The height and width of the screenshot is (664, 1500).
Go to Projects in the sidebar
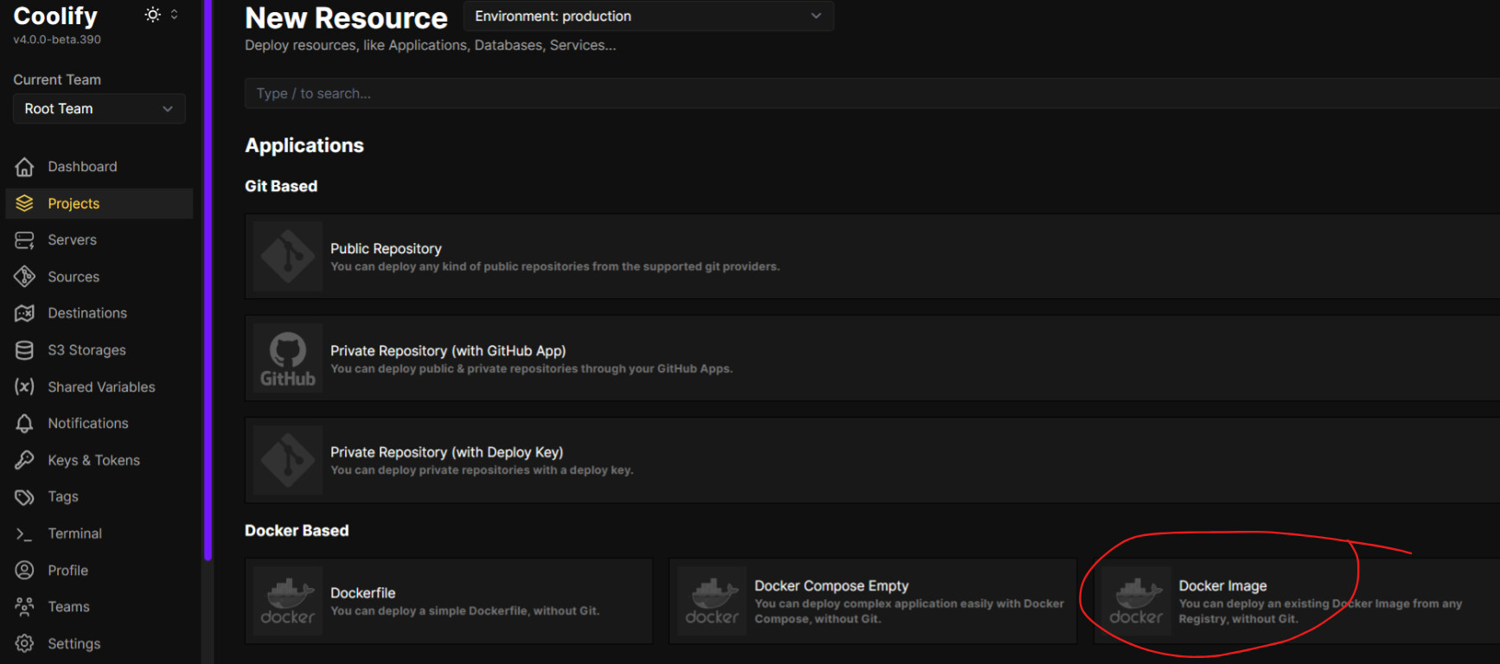click(99, 203)
